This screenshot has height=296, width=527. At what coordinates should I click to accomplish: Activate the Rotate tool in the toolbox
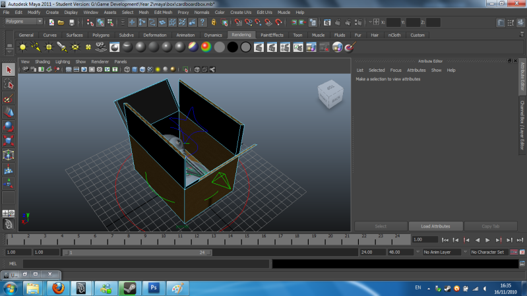(9, 126)
